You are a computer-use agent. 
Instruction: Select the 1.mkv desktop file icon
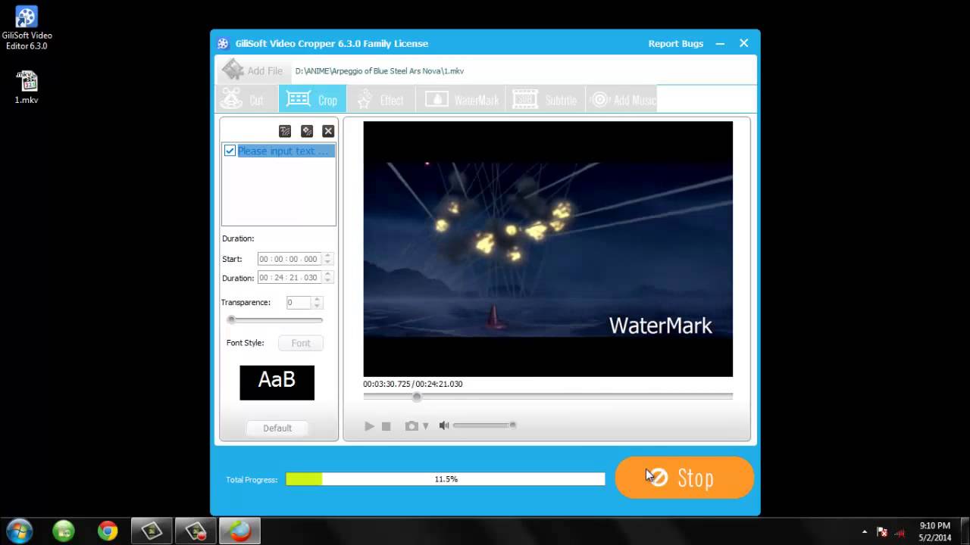tap(27, 87)
